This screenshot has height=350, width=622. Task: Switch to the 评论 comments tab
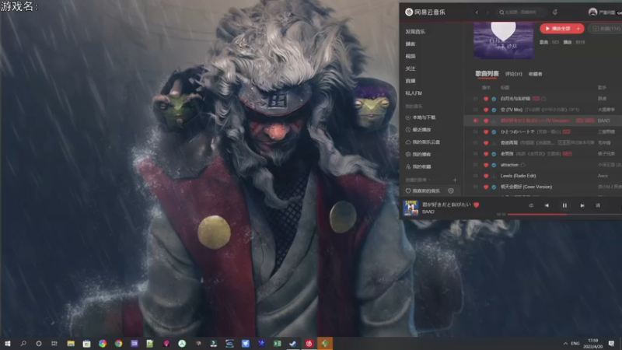[x=513, y=74]
